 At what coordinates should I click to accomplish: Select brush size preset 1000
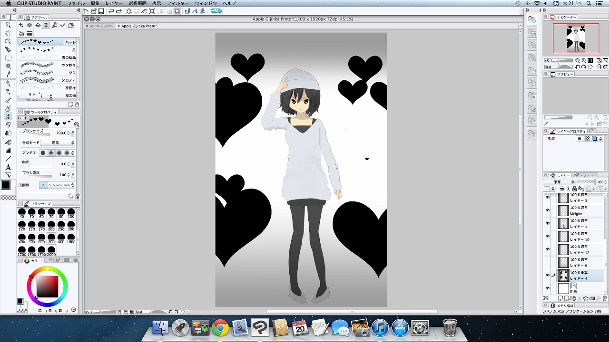(71, 238)
